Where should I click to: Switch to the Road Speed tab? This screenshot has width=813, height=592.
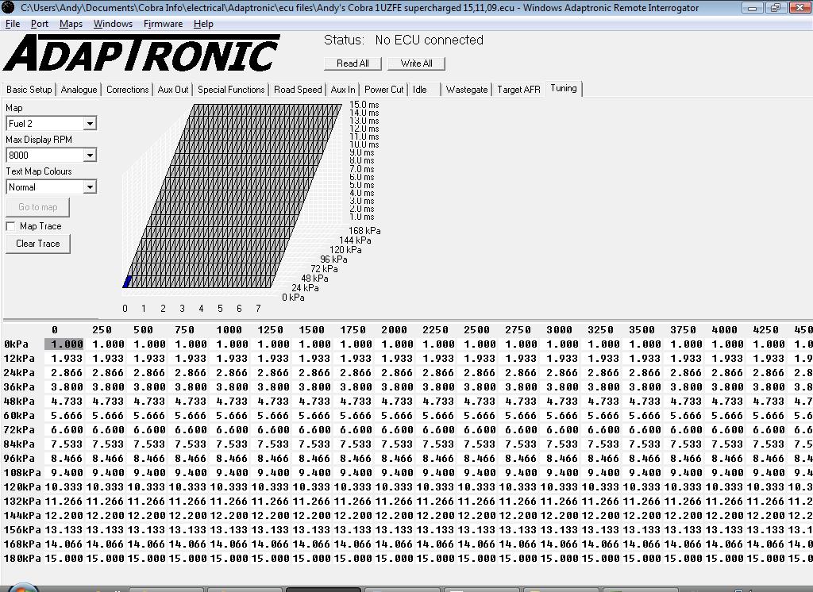pos(299,89)
